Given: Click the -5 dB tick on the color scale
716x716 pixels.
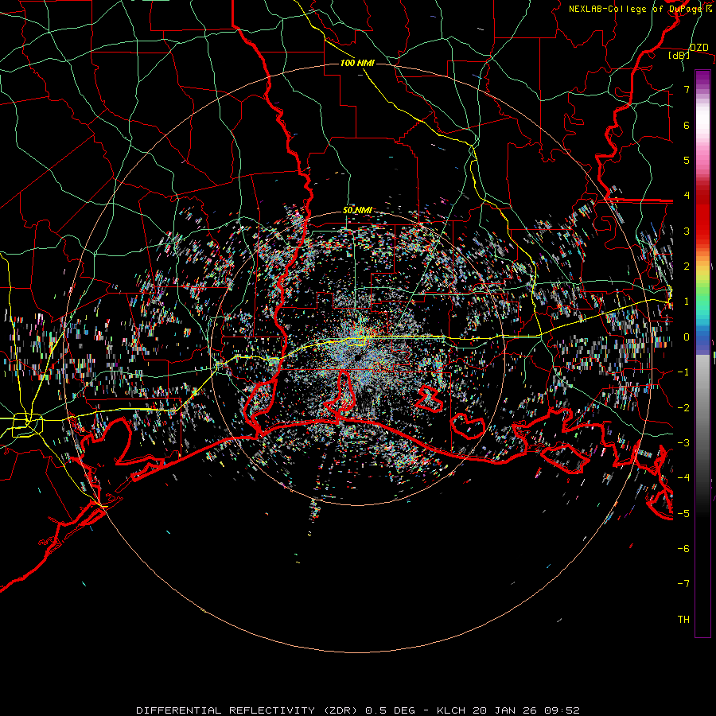Looking at the screenshot, I should click(683, 514).
